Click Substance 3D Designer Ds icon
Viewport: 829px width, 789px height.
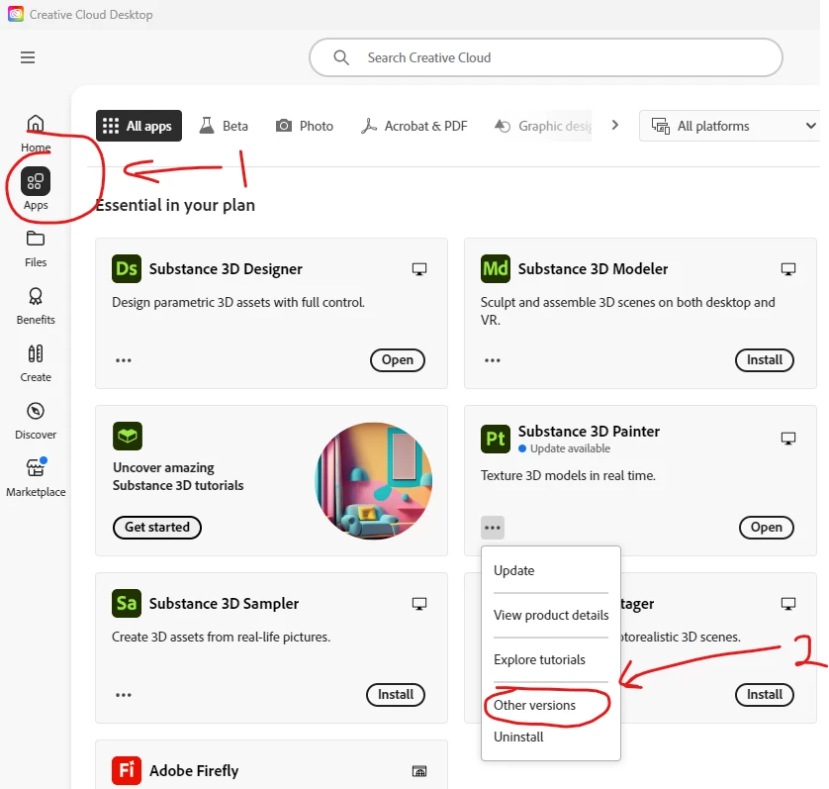127,269
